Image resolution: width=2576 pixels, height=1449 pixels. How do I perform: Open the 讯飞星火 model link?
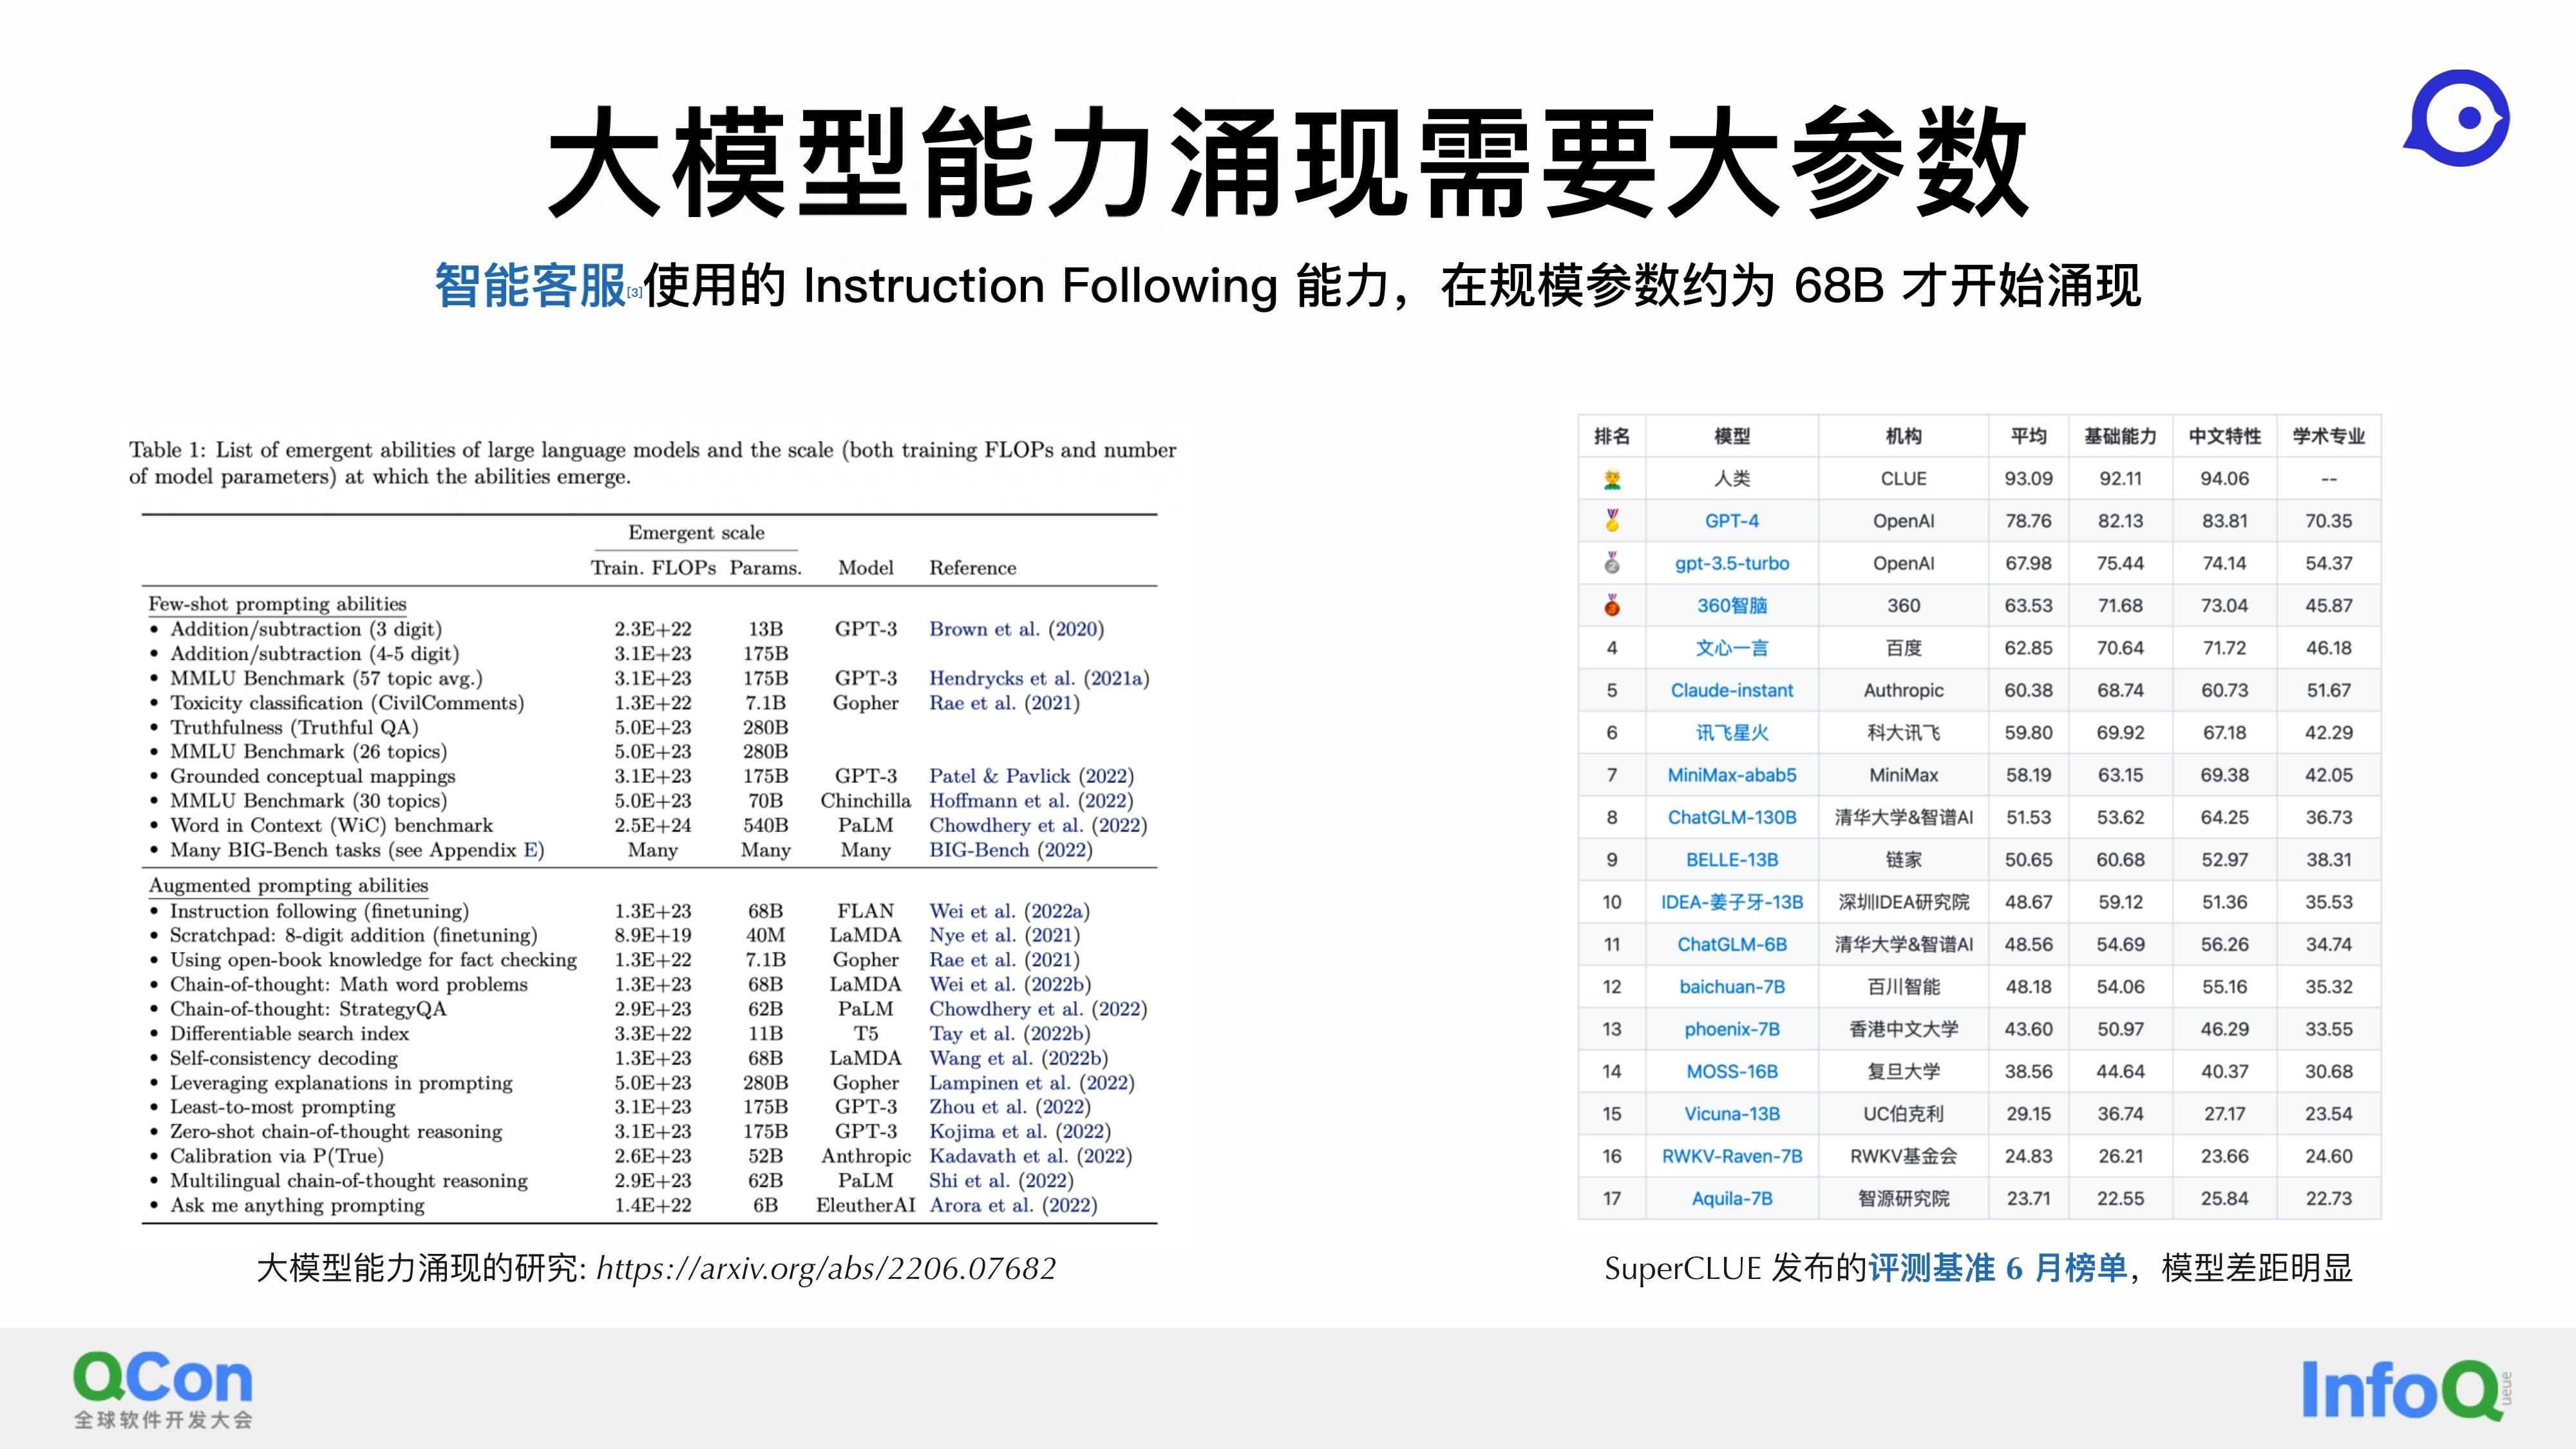(x=1732, y=732)
